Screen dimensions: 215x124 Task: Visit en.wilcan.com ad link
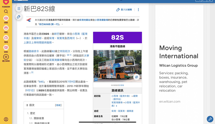(170, 102)
